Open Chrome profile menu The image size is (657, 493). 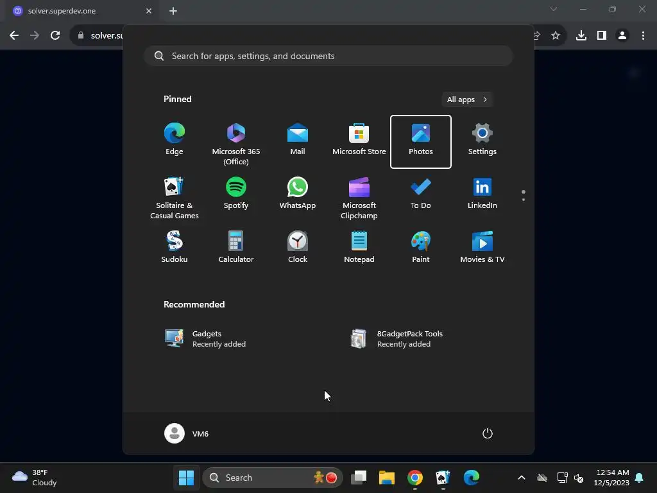622,36
